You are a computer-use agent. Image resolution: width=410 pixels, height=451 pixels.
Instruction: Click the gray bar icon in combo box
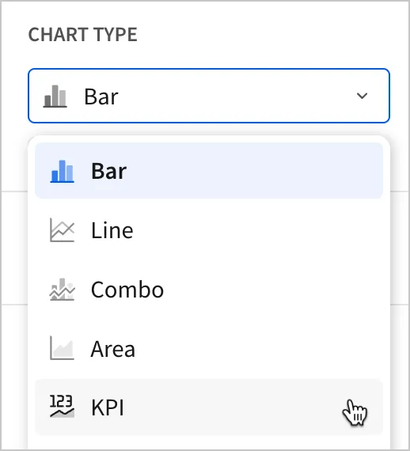coord(55,96)
